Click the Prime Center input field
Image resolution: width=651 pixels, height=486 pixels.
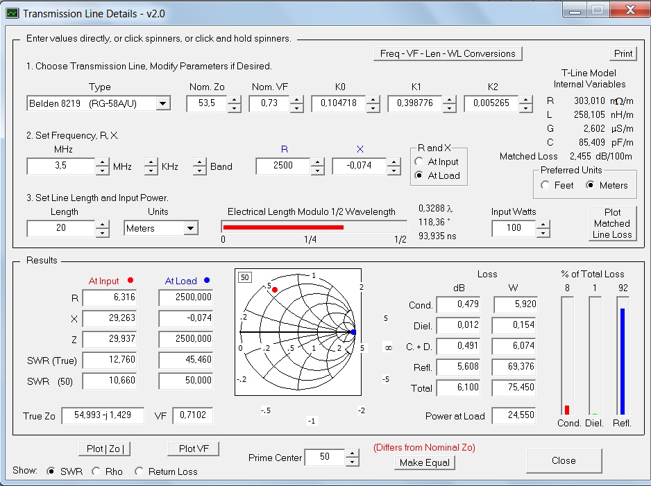point(325,457)
